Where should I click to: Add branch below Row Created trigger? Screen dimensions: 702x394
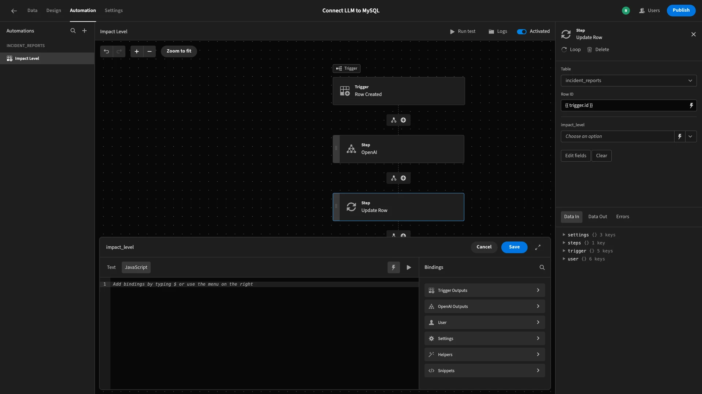394,120
